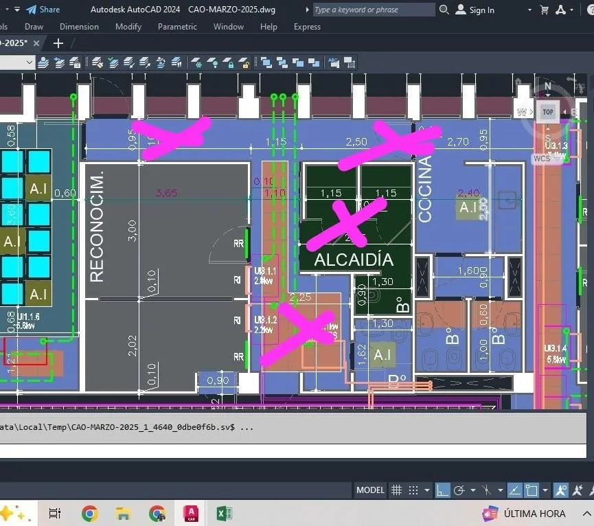Click the search magnifier icon
The height and width of the screenshot is (526, 594).
tap(444, 10)
